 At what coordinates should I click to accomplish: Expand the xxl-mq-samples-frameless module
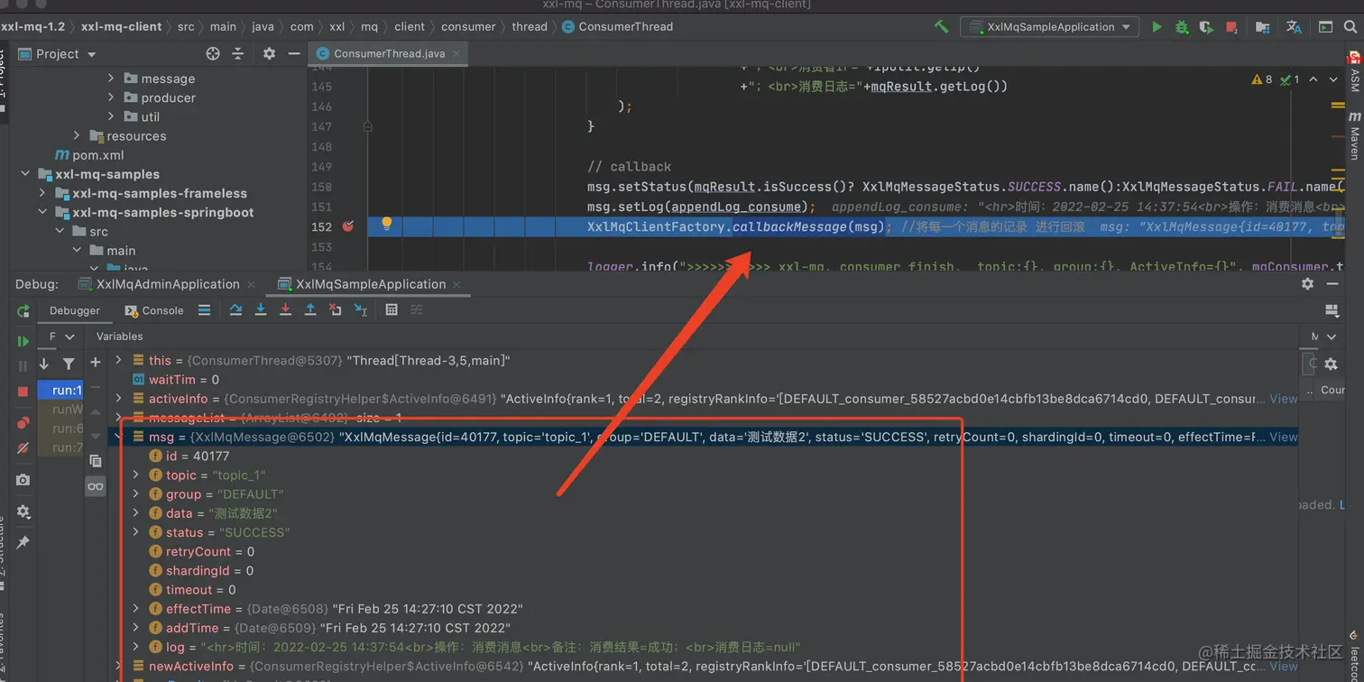(x=42, y=193)
